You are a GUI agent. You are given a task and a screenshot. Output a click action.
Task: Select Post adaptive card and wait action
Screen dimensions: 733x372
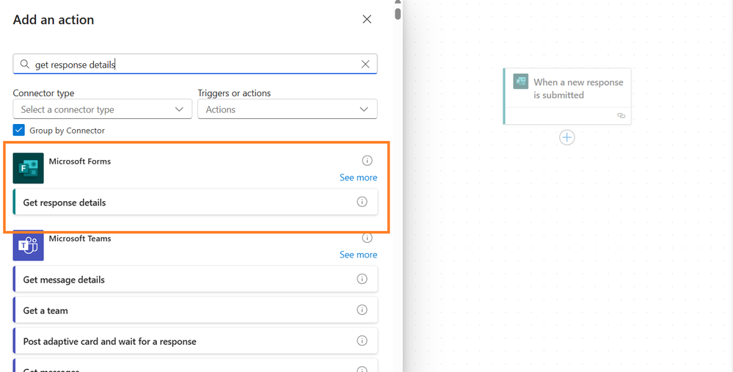(x=195, y=341)
